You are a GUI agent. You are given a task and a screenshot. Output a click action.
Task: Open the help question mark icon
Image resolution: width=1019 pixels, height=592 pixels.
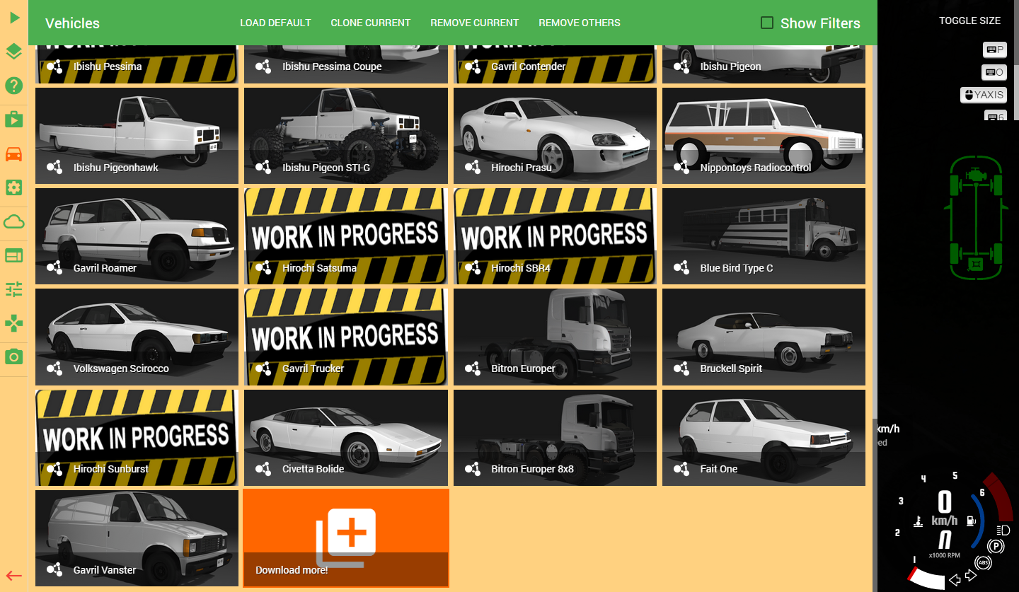(x=14, y=86)
